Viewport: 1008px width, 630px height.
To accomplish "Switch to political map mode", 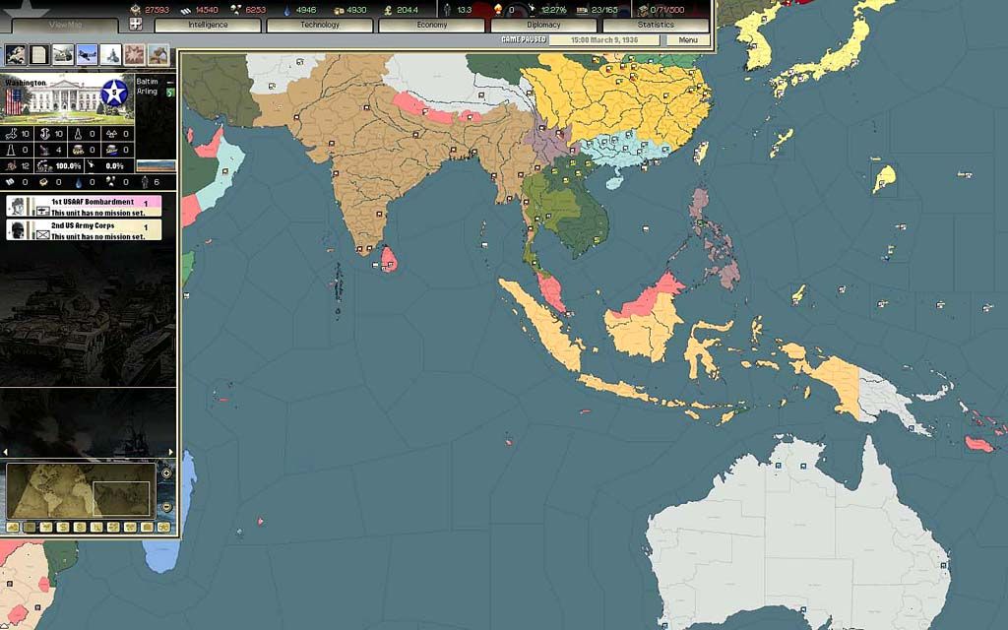I will [29, 528].
